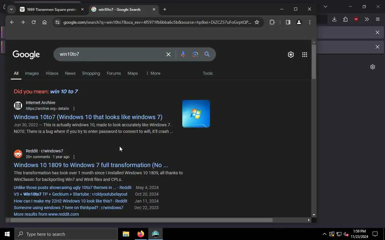This screenshot has width=385, height=240.
Task: Switch to News results
Action: 70,73
